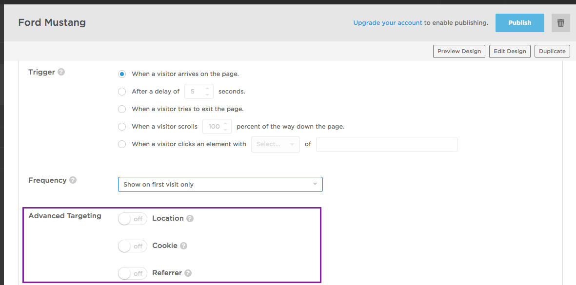Click the Edit Design button

tap(510, 51)
